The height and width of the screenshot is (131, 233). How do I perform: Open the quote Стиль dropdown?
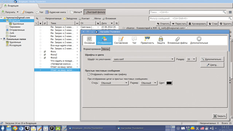(114, 83)
